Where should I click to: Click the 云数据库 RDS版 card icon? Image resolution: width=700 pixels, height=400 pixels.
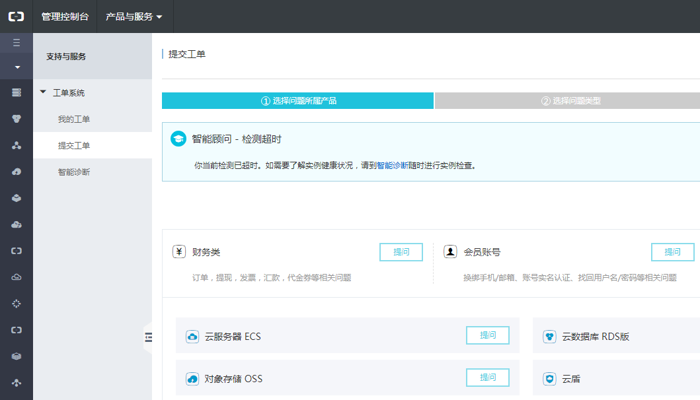549,337
